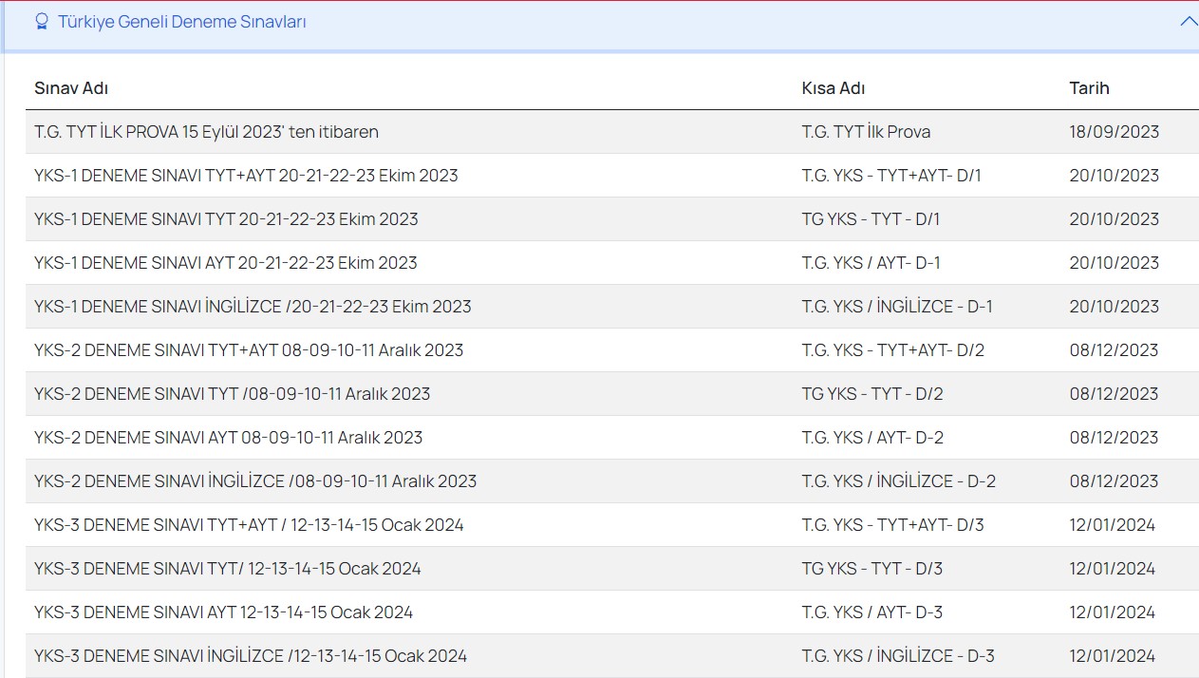Open Türkiye Geneli Deneme Sınavları header title
The height and width of the screenshot is (678, 1199).
181,22
